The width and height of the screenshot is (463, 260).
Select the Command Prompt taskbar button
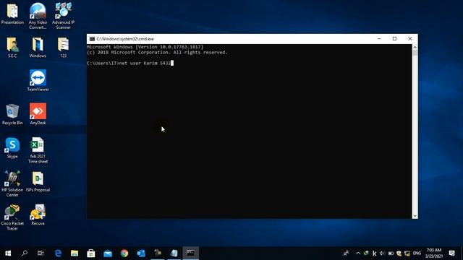pos(191,253)
